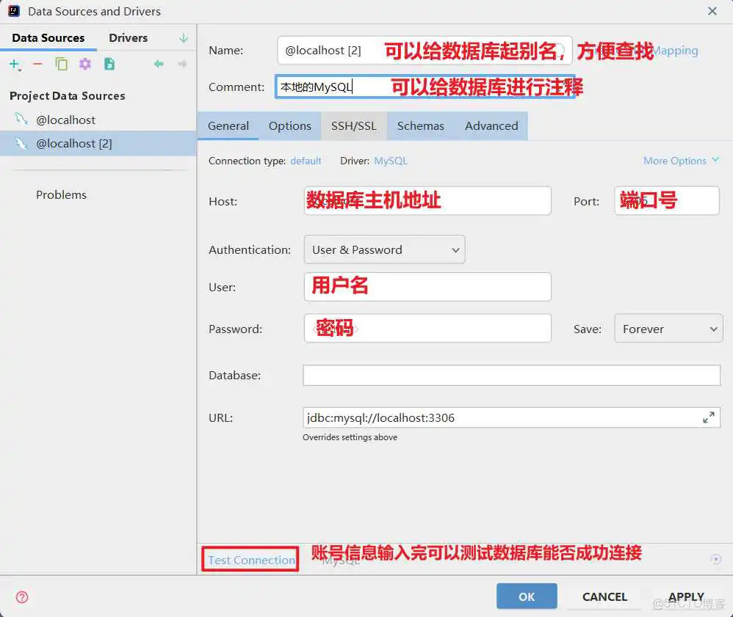Open the data source settings gear icon
Viewport: 733px width, 617px height.
point(84,64)
